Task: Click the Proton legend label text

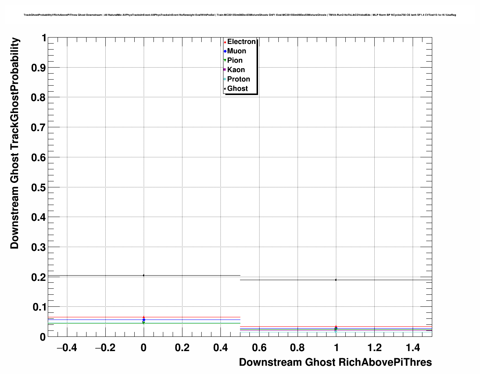Action: [238, 79]
